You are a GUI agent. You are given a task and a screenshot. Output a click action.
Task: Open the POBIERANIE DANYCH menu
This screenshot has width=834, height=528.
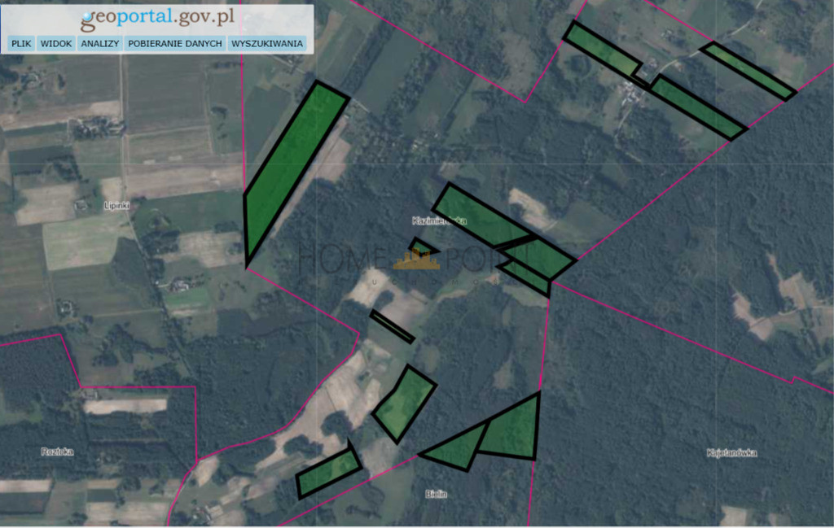click(175, 44)
